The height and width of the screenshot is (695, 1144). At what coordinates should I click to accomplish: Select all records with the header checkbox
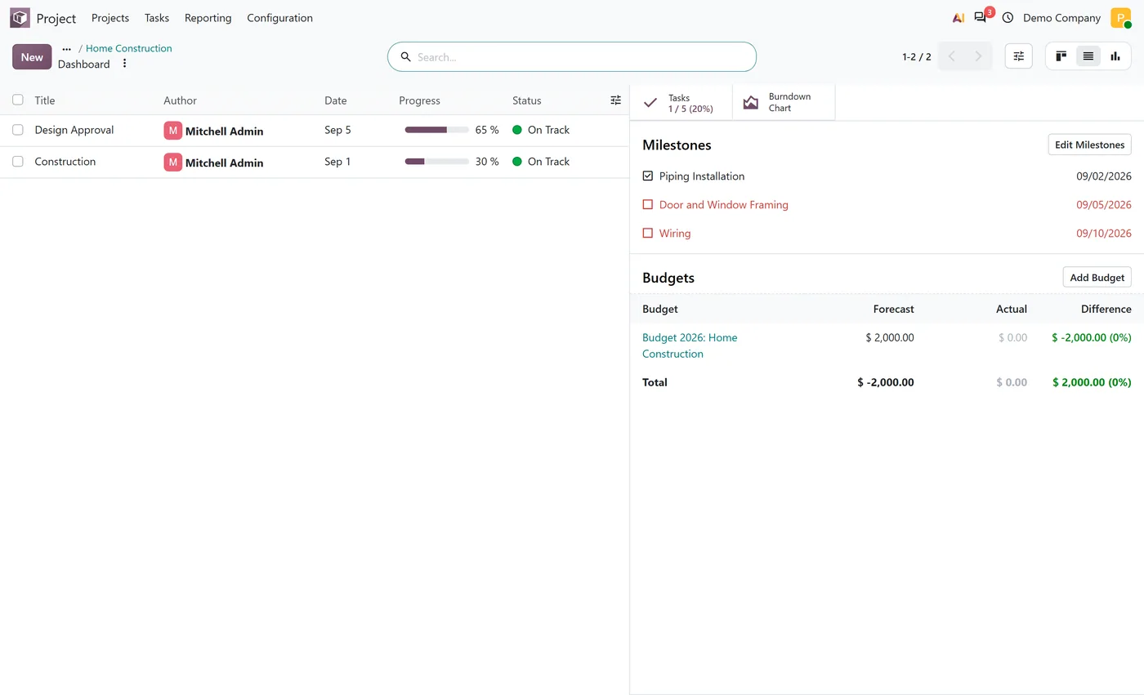tap(18, 100)
